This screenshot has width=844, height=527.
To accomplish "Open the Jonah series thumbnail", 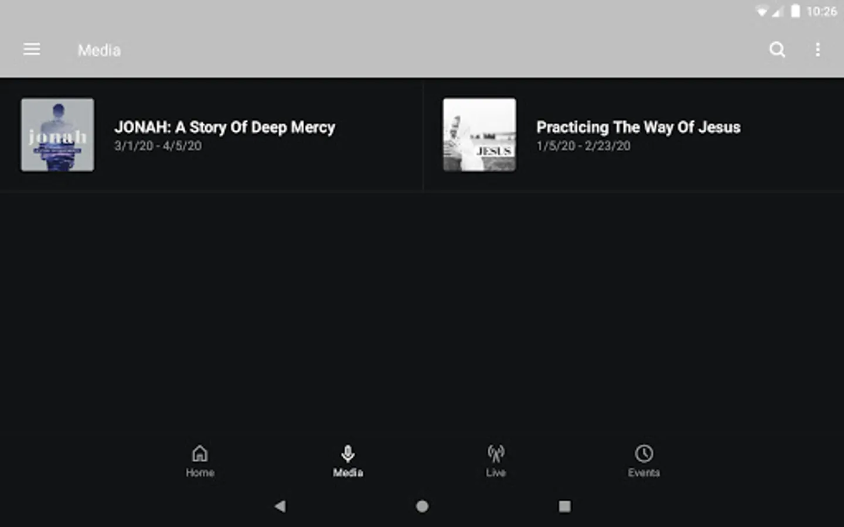I will (x=57, y=135).
